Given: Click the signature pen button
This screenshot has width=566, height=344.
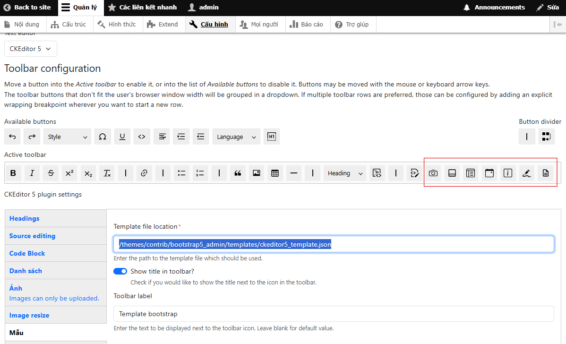Looking at the screenshot, I should [527, 173].
